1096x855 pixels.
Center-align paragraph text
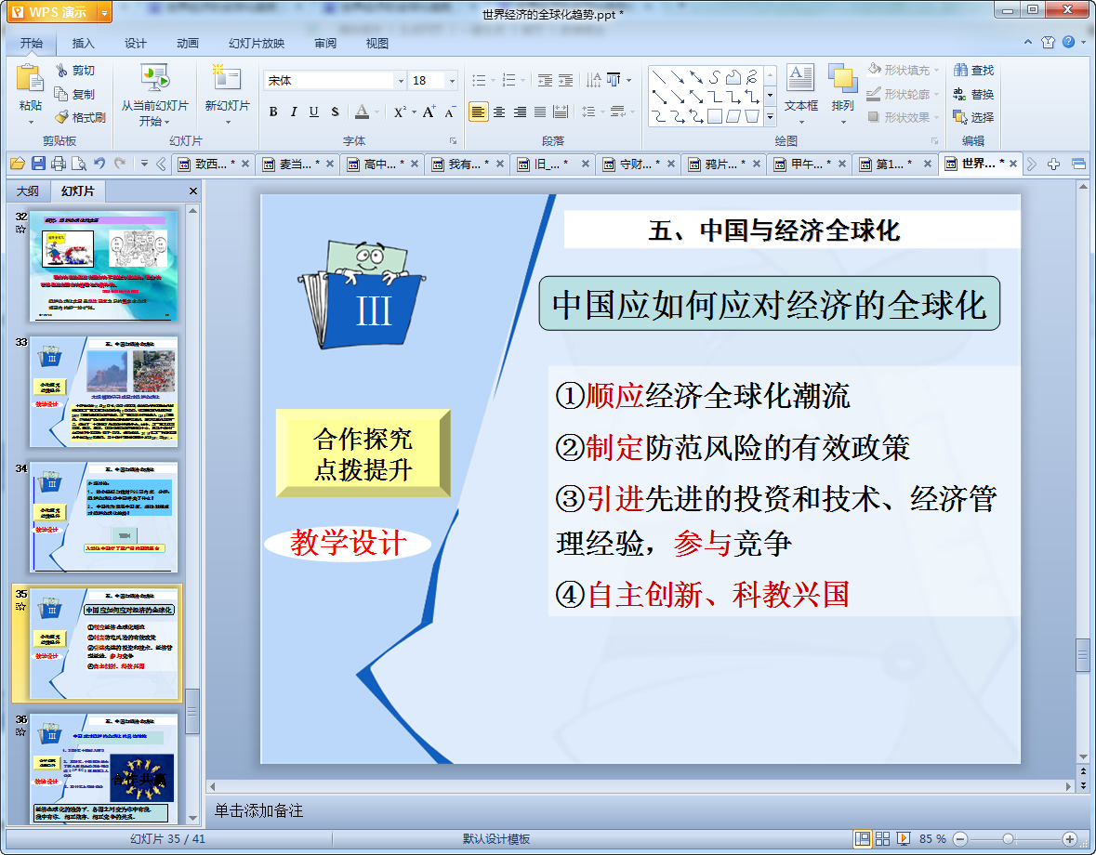coord(499,112)
